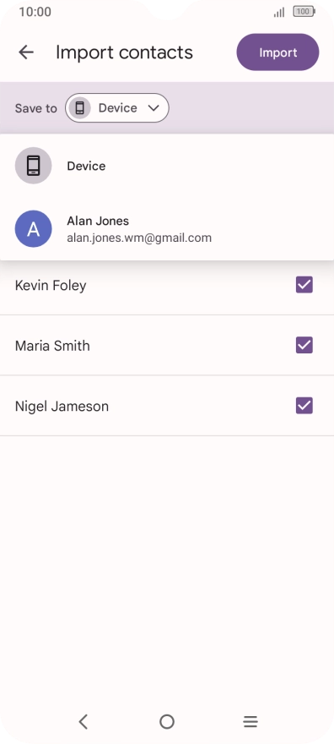The width and height of the screenshot is (334, 744).
Task: Tap the battery status icon
Action: 304,12
